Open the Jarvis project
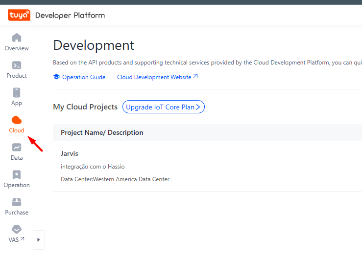 (x=70, y=153)
